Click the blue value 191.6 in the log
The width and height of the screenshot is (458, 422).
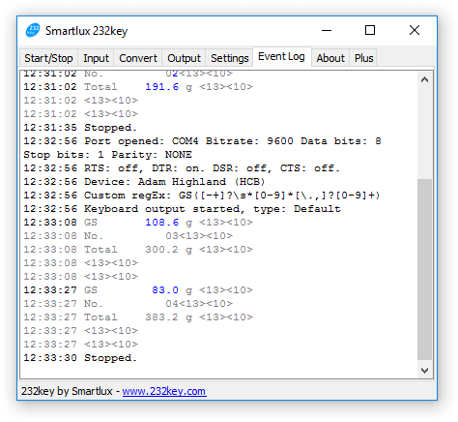point(161,87)
